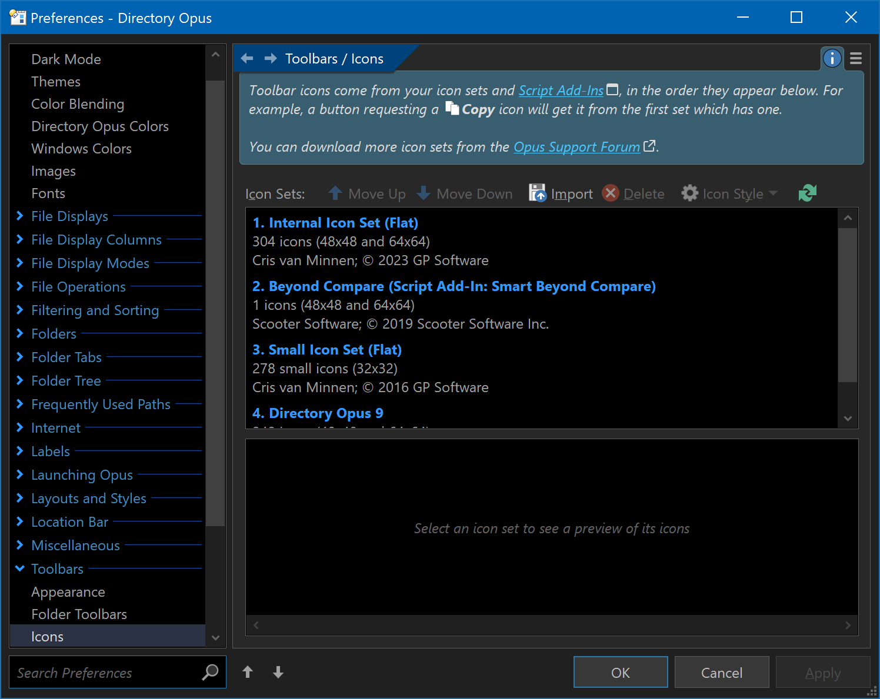
Task: Open the Script Add-Ins link
Action: [561, 91]
